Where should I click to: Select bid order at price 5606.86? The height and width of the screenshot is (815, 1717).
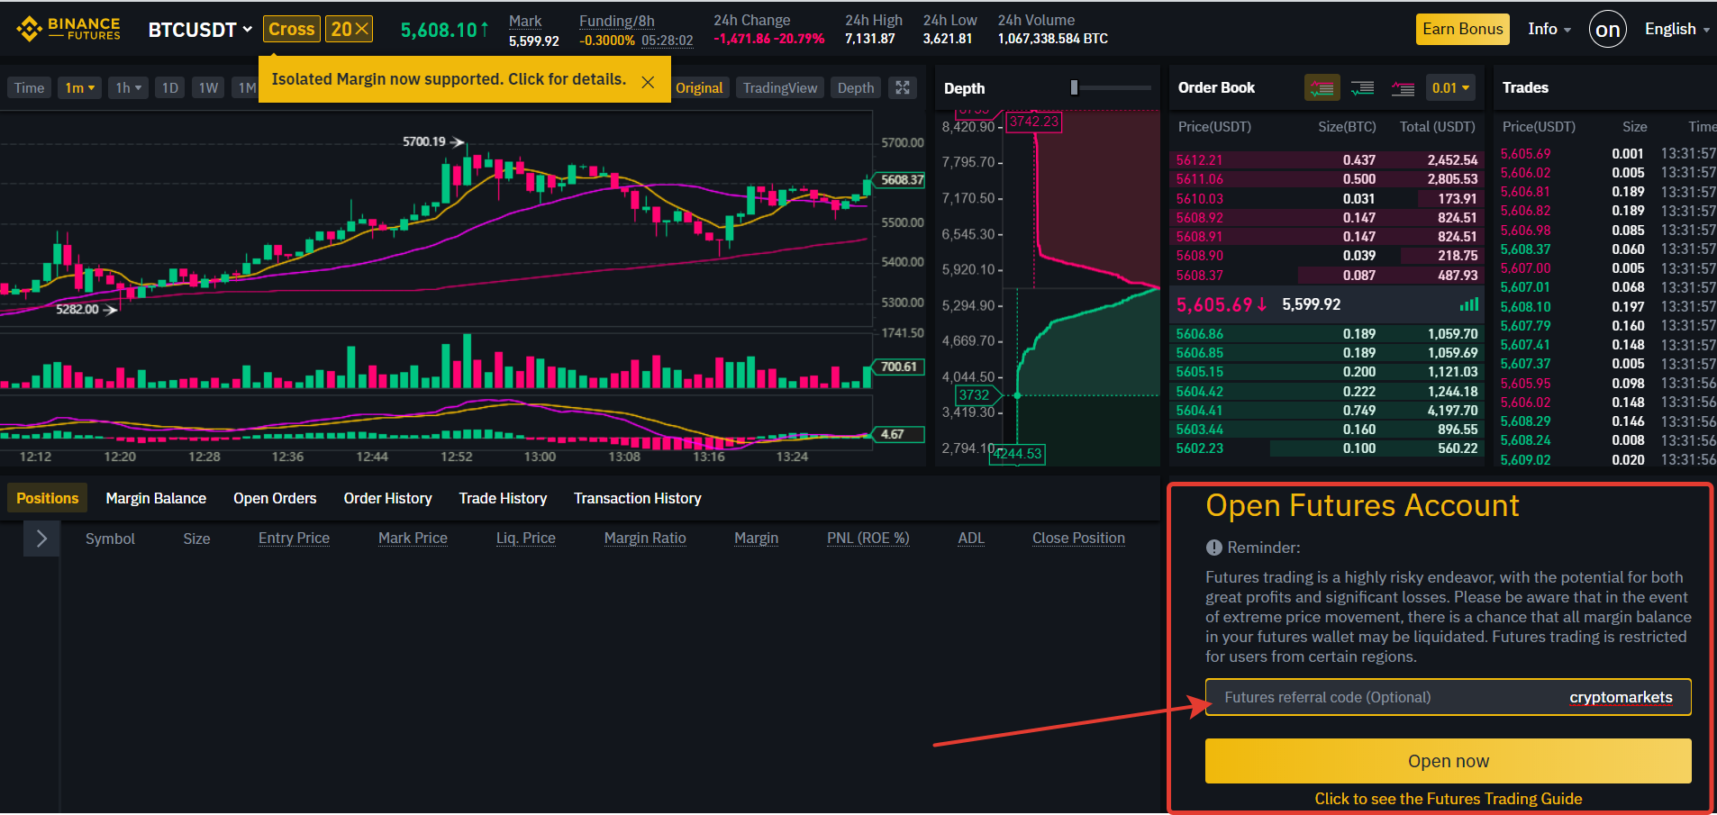point(1327,334)
